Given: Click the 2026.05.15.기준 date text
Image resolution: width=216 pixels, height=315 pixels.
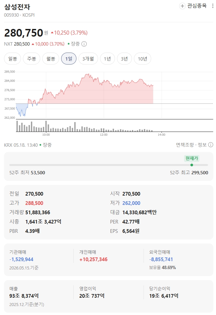Looking at the screenshot, I should [24, 268].
